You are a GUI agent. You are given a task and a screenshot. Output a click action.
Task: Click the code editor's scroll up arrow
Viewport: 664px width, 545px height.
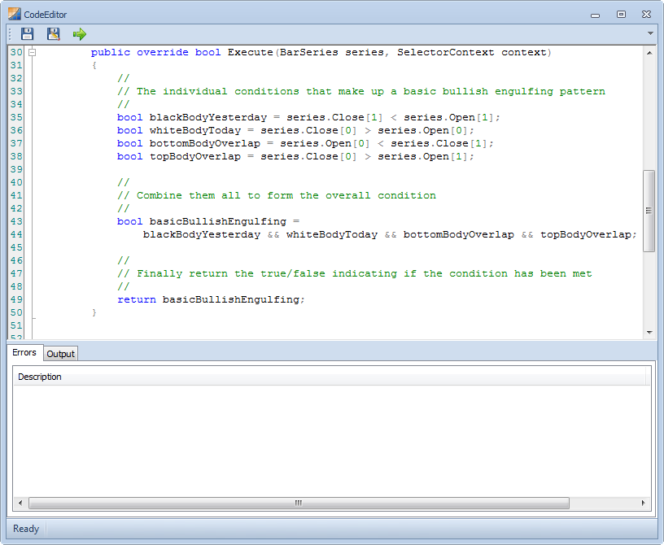tap(649, 53)
